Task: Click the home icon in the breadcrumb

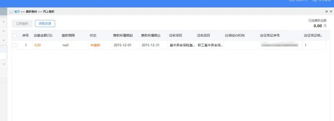Action: pos(11,12)
